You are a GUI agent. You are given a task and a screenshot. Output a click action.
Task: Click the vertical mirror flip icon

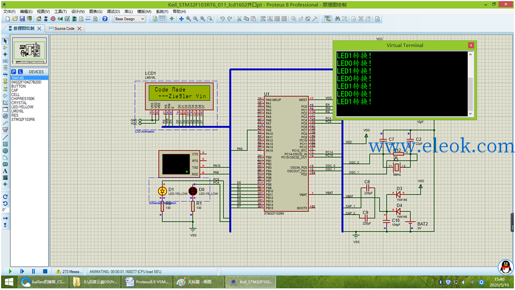pyautogui.click(x=5, y=225)
